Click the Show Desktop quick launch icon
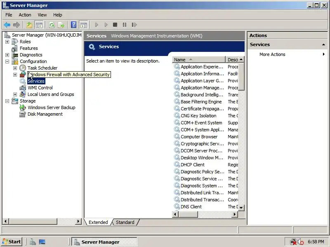330x247 pixels. tap(42, 242)
